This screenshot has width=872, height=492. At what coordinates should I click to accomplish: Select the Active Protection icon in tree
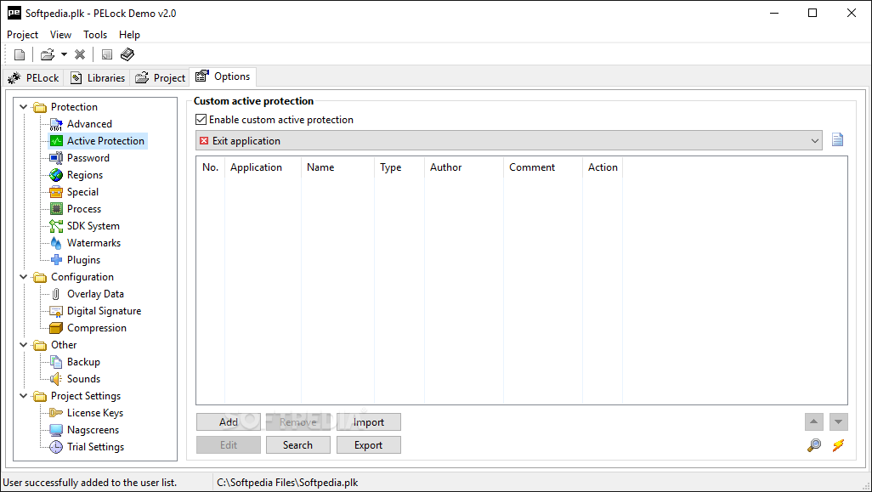[56, 141]
